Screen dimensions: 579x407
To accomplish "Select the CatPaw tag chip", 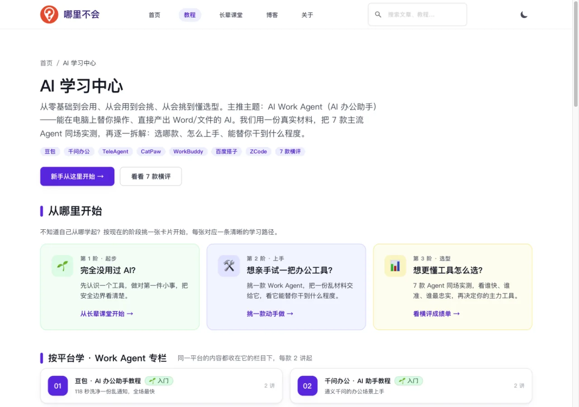I will point(151,151).
